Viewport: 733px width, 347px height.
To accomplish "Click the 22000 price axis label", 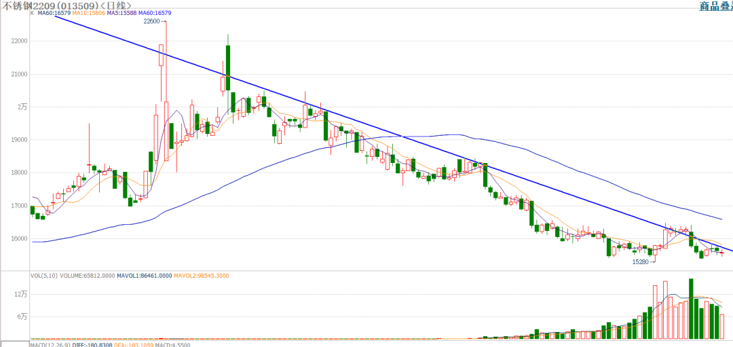I will (19, 41).
